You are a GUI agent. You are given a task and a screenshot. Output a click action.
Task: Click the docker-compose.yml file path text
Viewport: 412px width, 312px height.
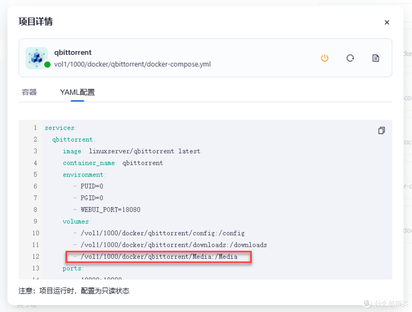click(x=132, y=64)
